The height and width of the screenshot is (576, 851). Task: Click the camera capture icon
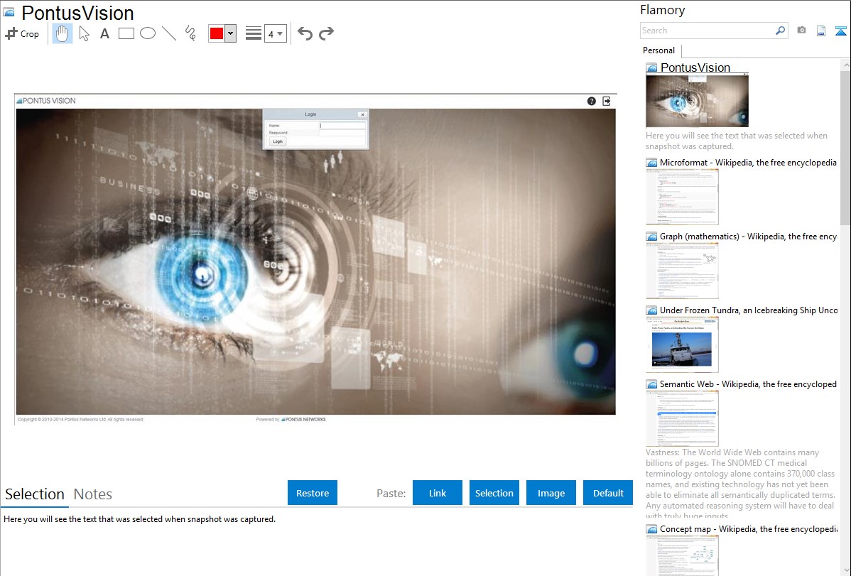[x=801, y=31]
